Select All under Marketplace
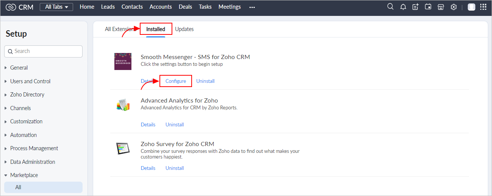This screenshot has width=492, height=196. [x=43, y=187]
